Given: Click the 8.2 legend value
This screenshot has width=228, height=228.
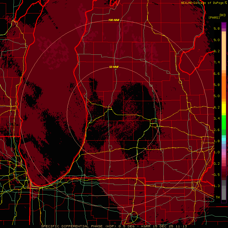Looking at the screenshot, I should pyautogui.click(x=217, y=51).
